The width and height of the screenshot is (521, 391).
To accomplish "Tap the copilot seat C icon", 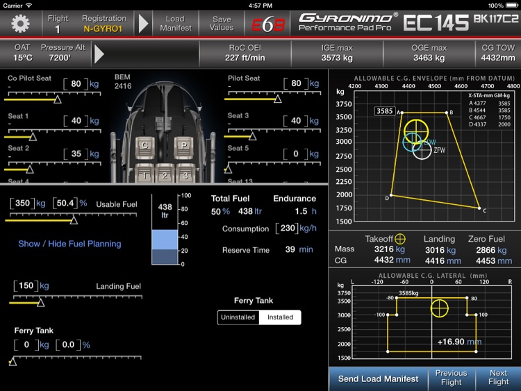I will (145, 147).
